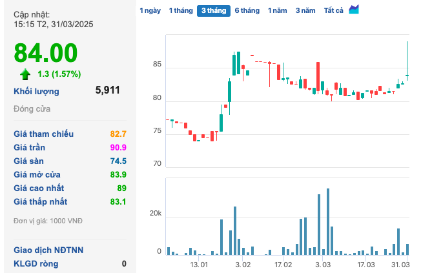432x273 pixels.
Task: Show the 6 tháng chart view
Action: point(247,10)
